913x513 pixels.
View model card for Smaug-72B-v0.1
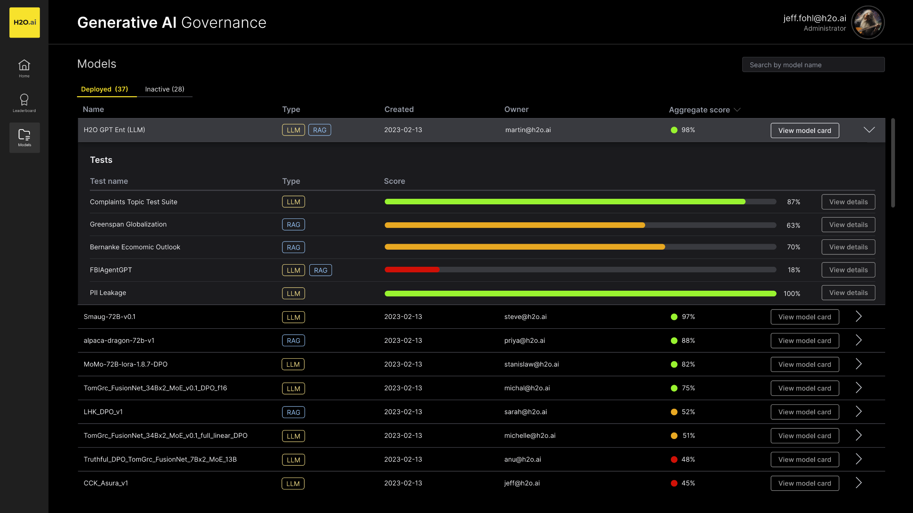(805, 317)
